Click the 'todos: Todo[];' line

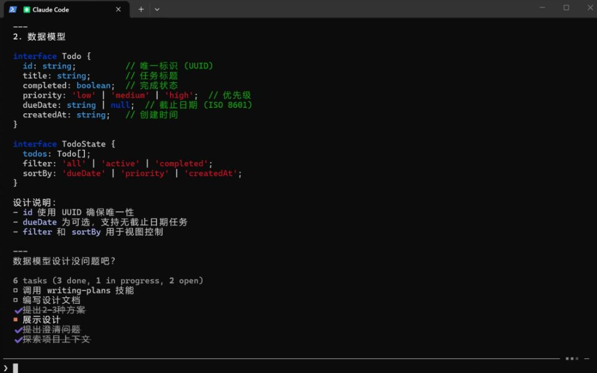tap(56, 154)
